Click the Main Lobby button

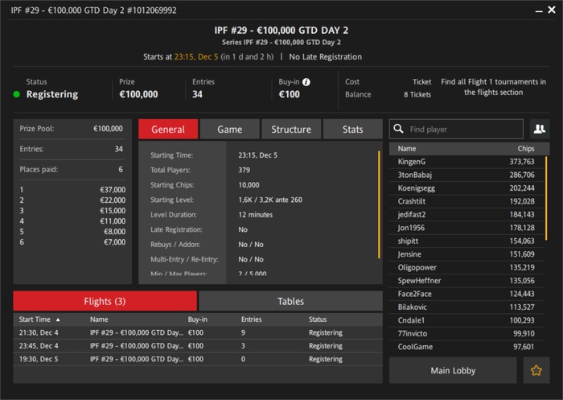tap(453, 370)
